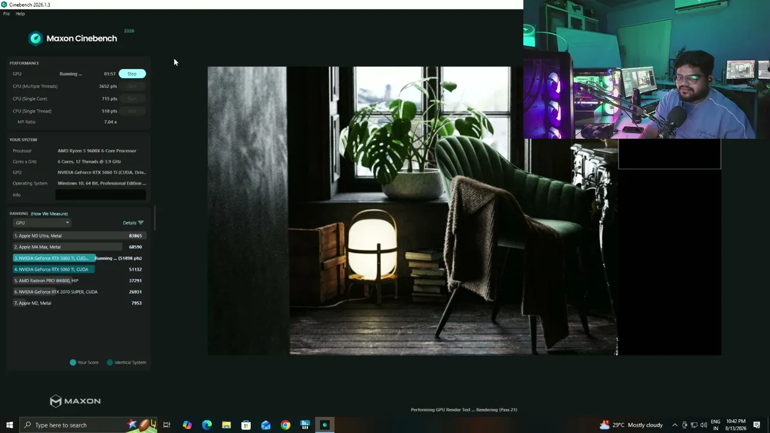
Task: Click the taskbar search box
Action: 88,425
